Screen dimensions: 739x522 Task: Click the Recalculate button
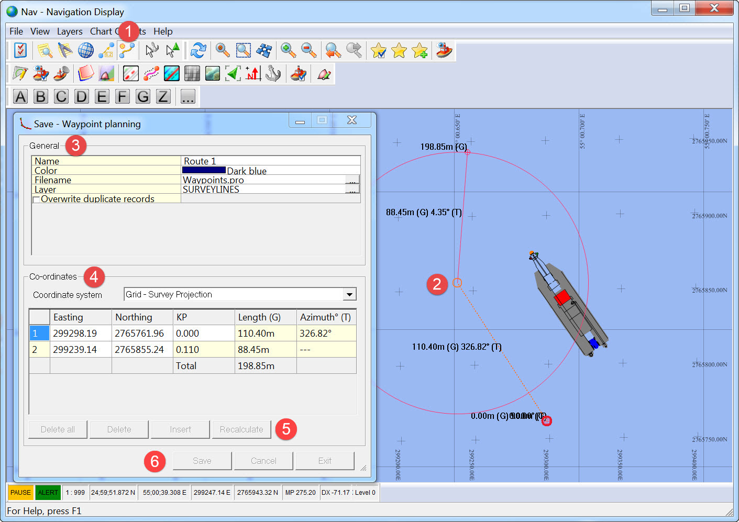point(241,429)
